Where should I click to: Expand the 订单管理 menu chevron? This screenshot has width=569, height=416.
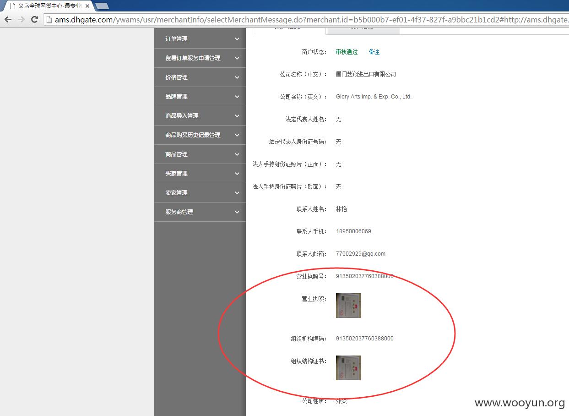tap(237, 39)
